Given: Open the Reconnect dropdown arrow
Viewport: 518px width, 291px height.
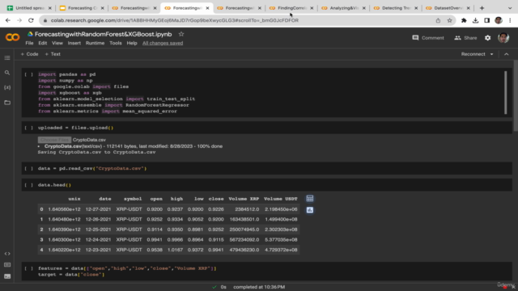Looking at the screenshot, I should coord(491,54).
